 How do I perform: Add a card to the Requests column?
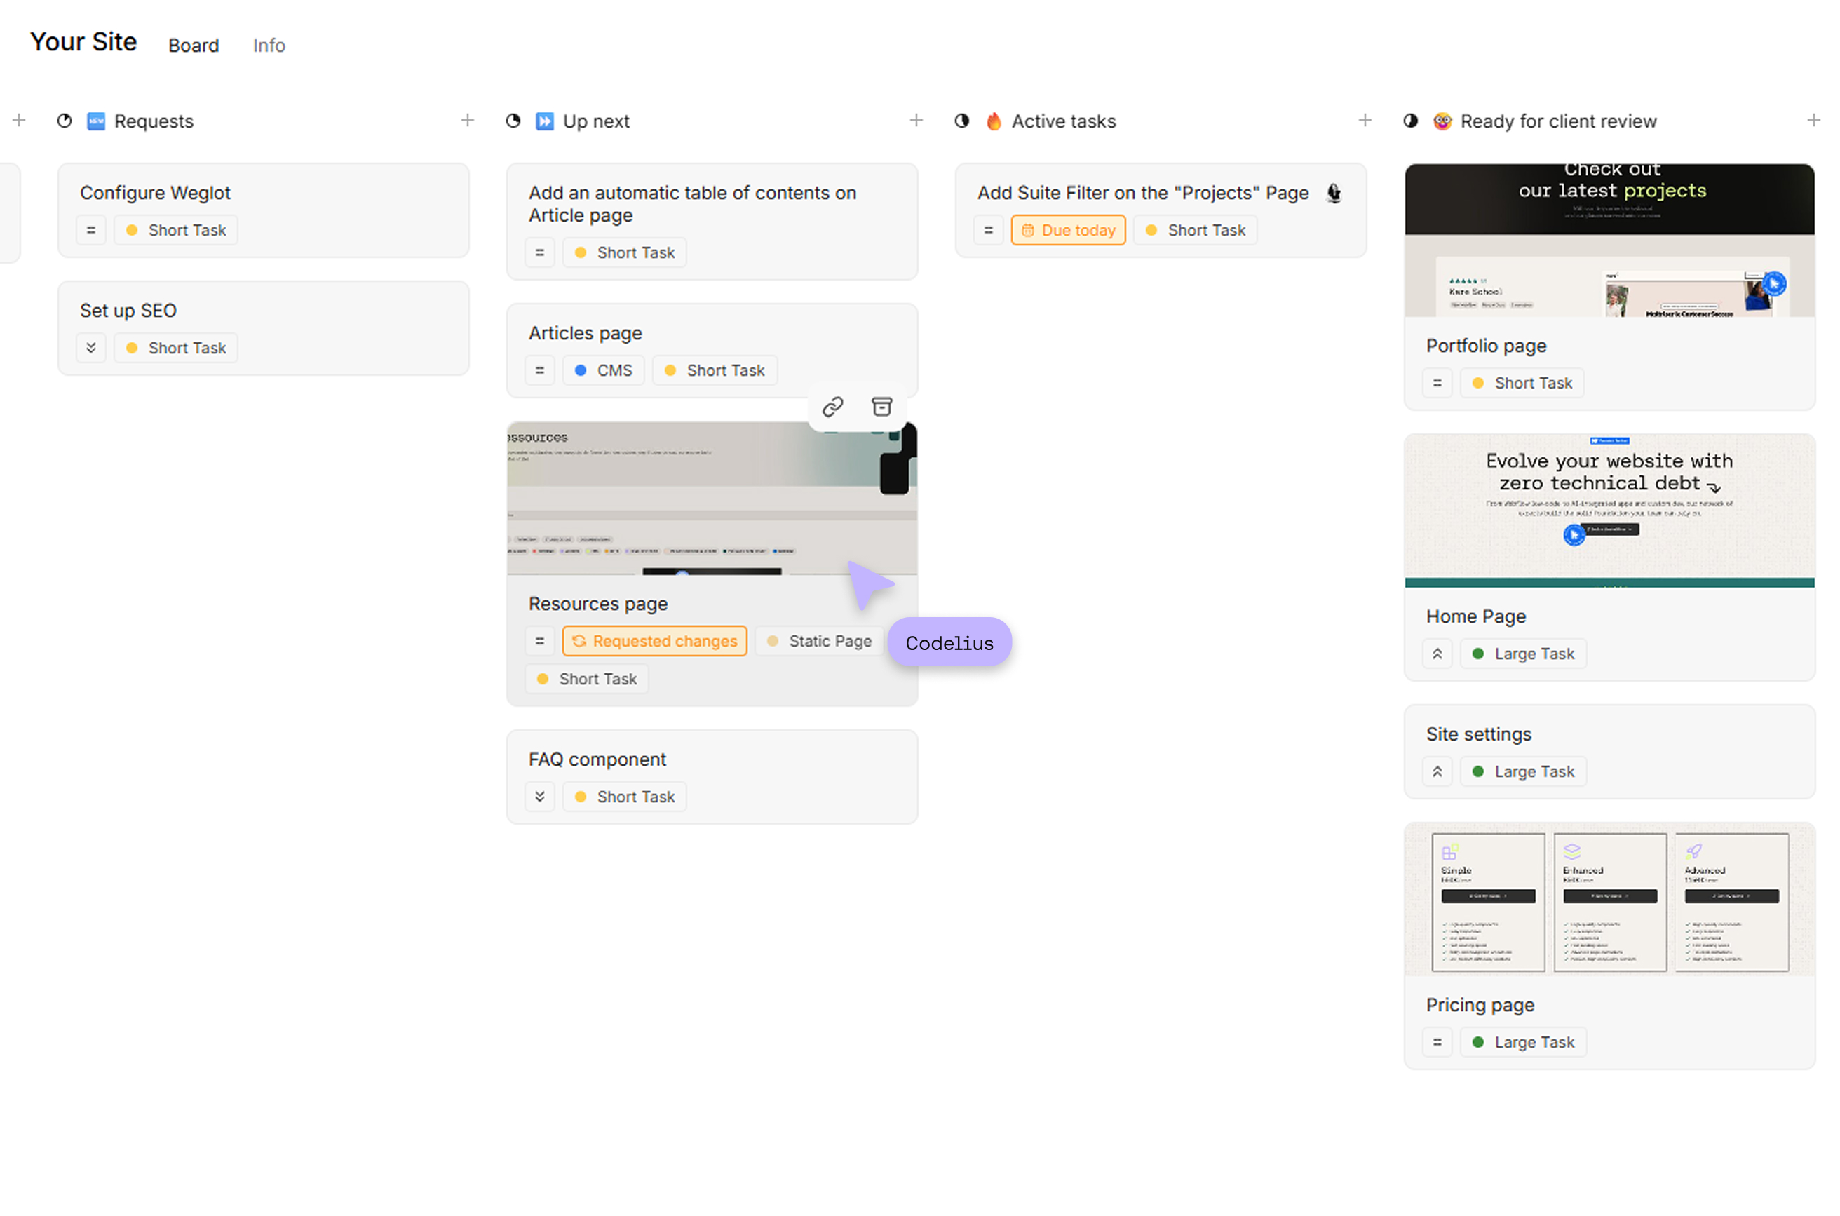pos(467,120)
